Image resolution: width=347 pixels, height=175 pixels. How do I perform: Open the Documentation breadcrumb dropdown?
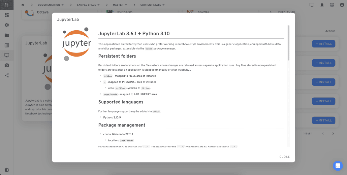51,5
